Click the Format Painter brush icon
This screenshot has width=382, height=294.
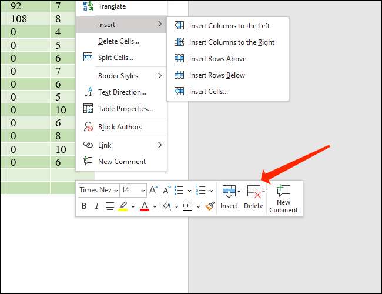pyautogui.click(x=210, y=206)
